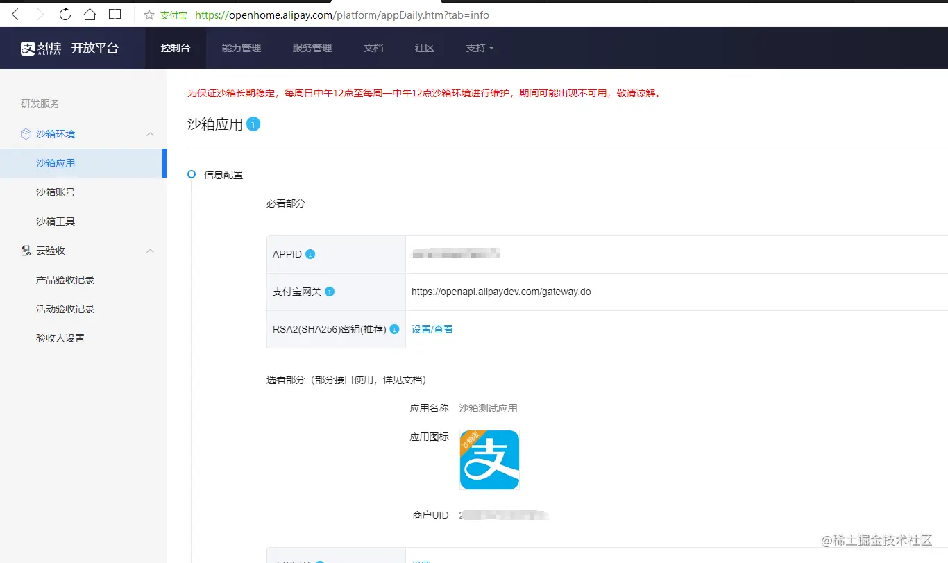Click the info icon next to APPID
The height and width of the screenshot is (563, 948).
coord(310,254)
